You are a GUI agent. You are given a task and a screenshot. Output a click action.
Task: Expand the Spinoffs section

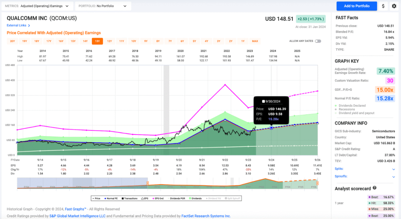click(x=394, y=176)
